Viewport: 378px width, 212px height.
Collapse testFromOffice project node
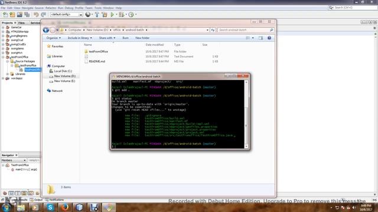point(3,57)
